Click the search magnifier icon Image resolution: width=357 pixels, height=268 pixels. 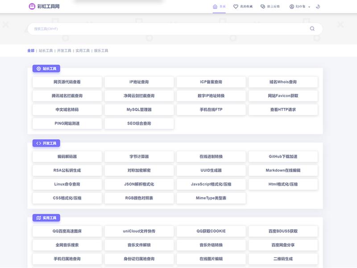tap(312, 29)
